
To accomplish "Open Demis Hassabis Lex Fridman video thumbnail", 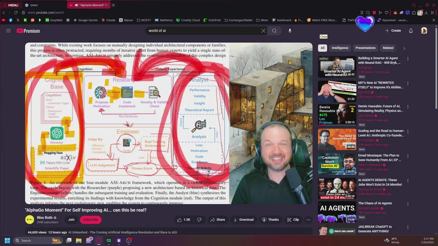I will tap(337, 115).
